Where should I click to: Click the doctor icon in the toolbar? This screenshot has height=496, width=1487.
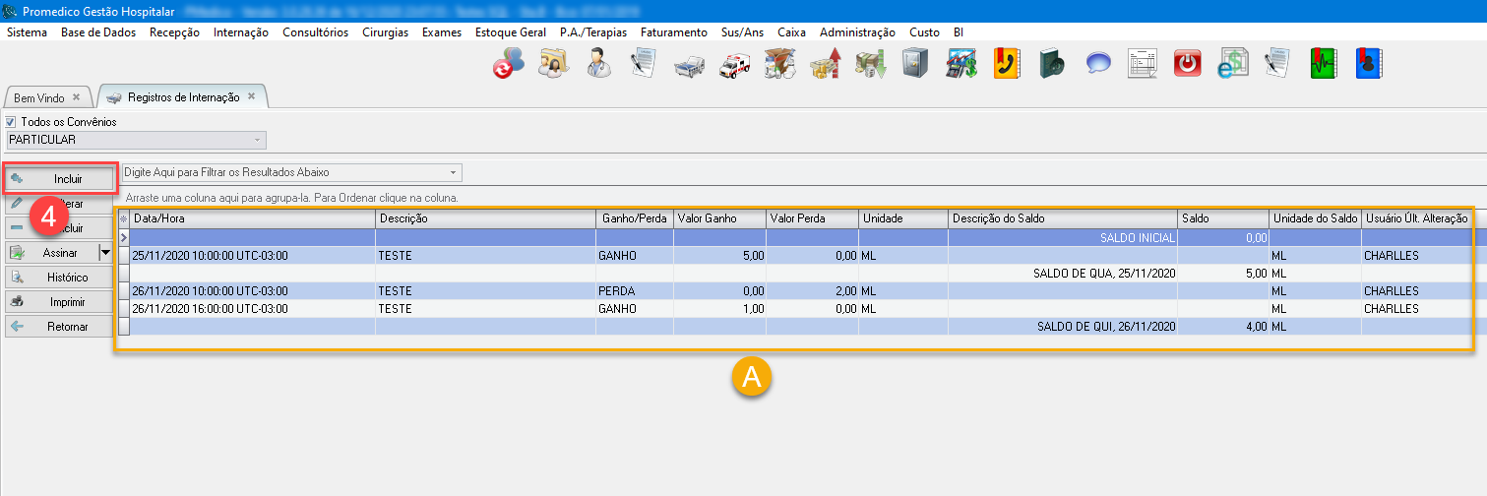(x=597, y=64)
